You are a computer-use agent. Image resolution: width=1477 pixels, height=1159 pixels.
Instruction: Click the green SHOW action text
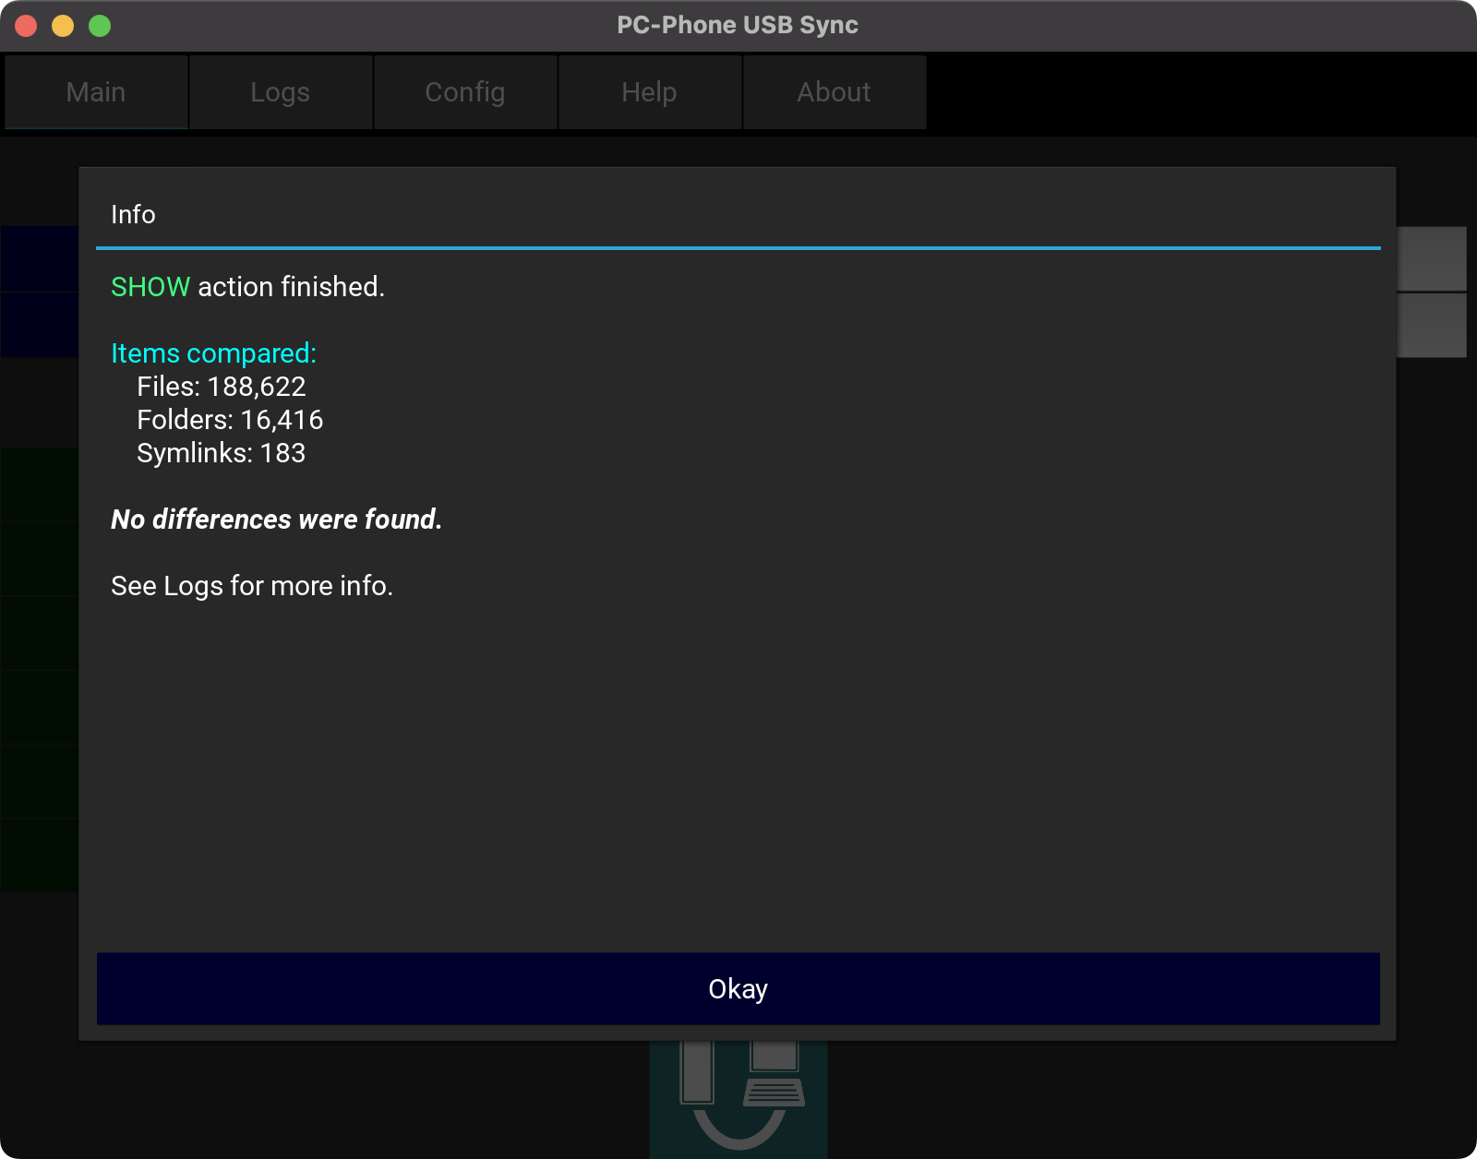[x=150, y=287]
